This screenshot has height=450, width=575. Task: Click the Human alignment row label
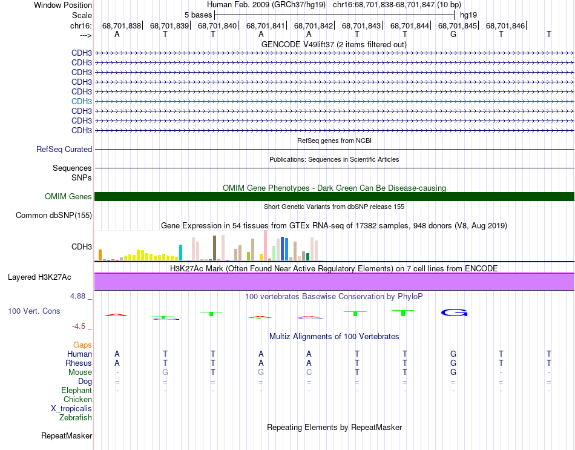coord(79,354)
